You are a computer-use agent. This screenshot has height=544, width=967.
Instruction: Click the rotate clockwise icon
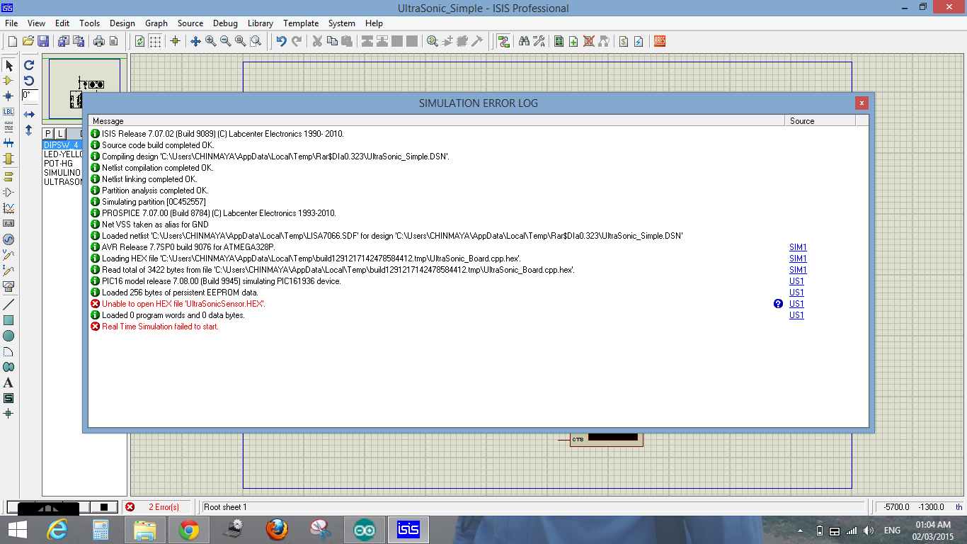click(29, 65)
